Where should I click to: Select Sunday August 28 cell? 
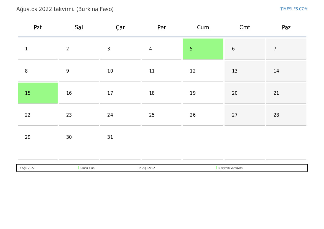click(286, 115)
